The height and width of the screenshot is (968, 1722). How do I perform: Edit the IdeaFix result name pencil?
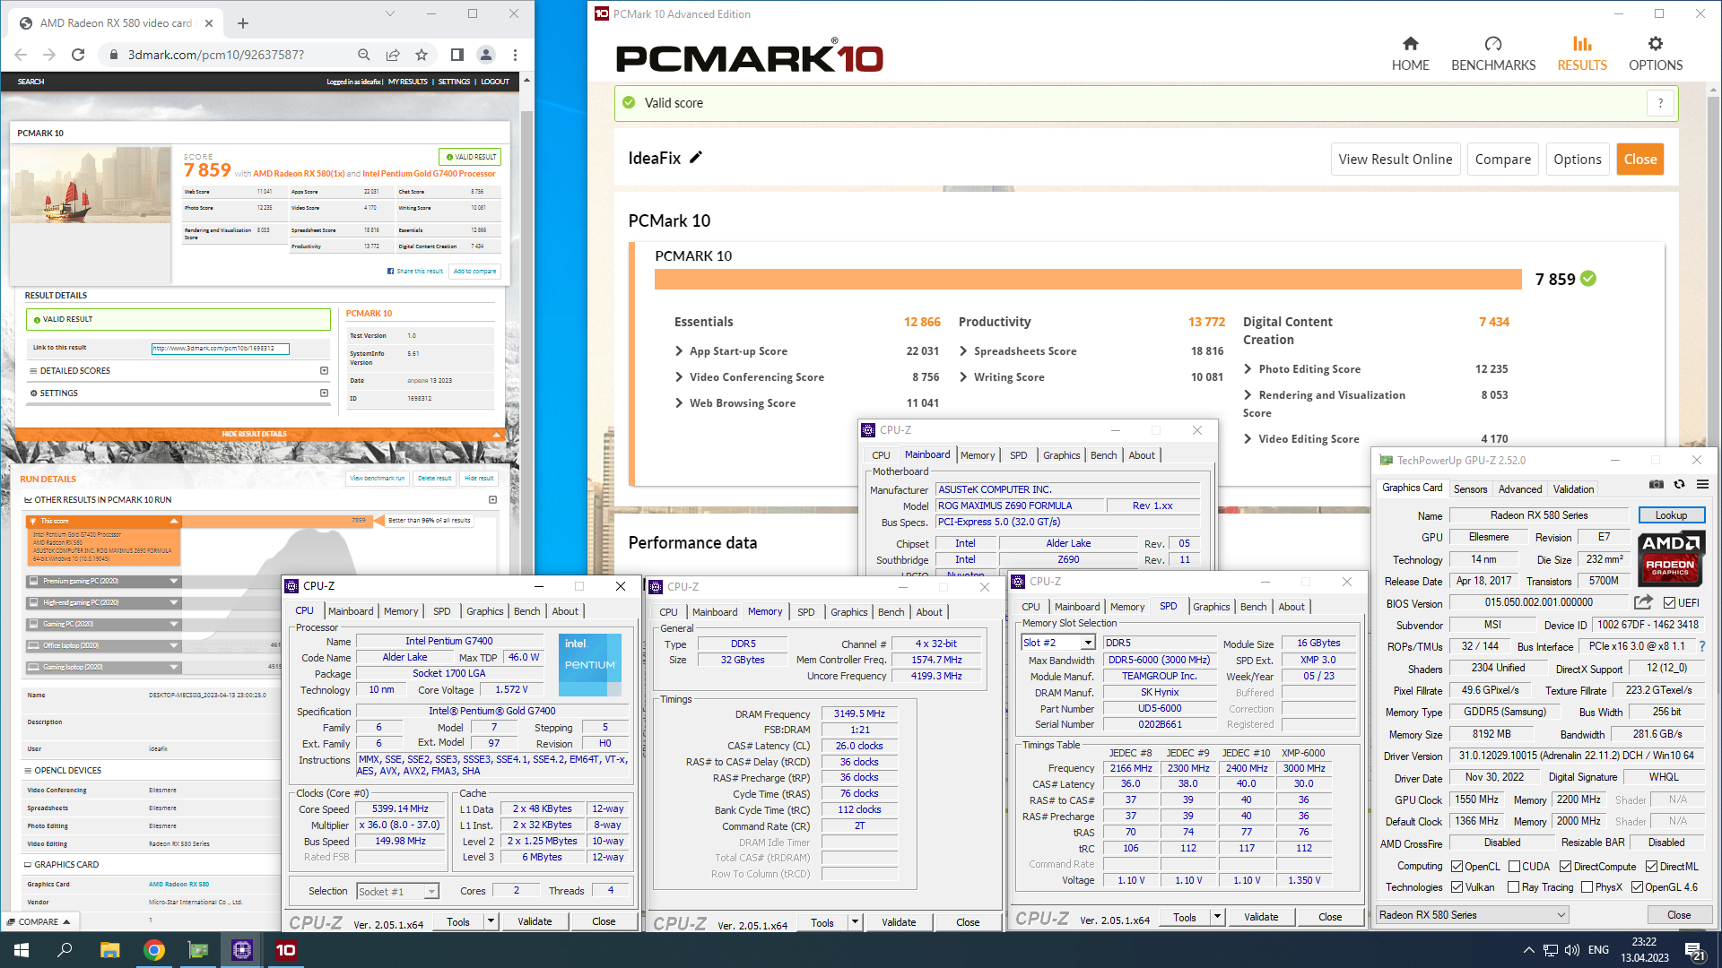pyautogui.click(x=696, y=158)
